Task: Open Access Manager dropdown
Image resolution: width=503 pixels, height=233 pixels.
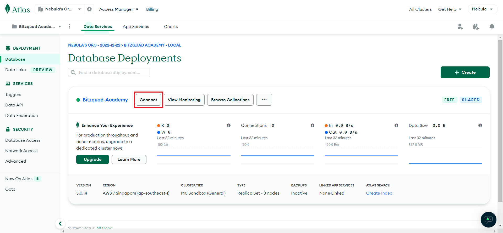Action: (119, 9)
